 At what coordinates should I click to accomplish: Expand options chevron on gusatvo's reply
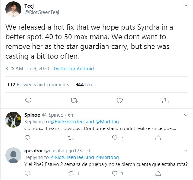pos(186,151)
